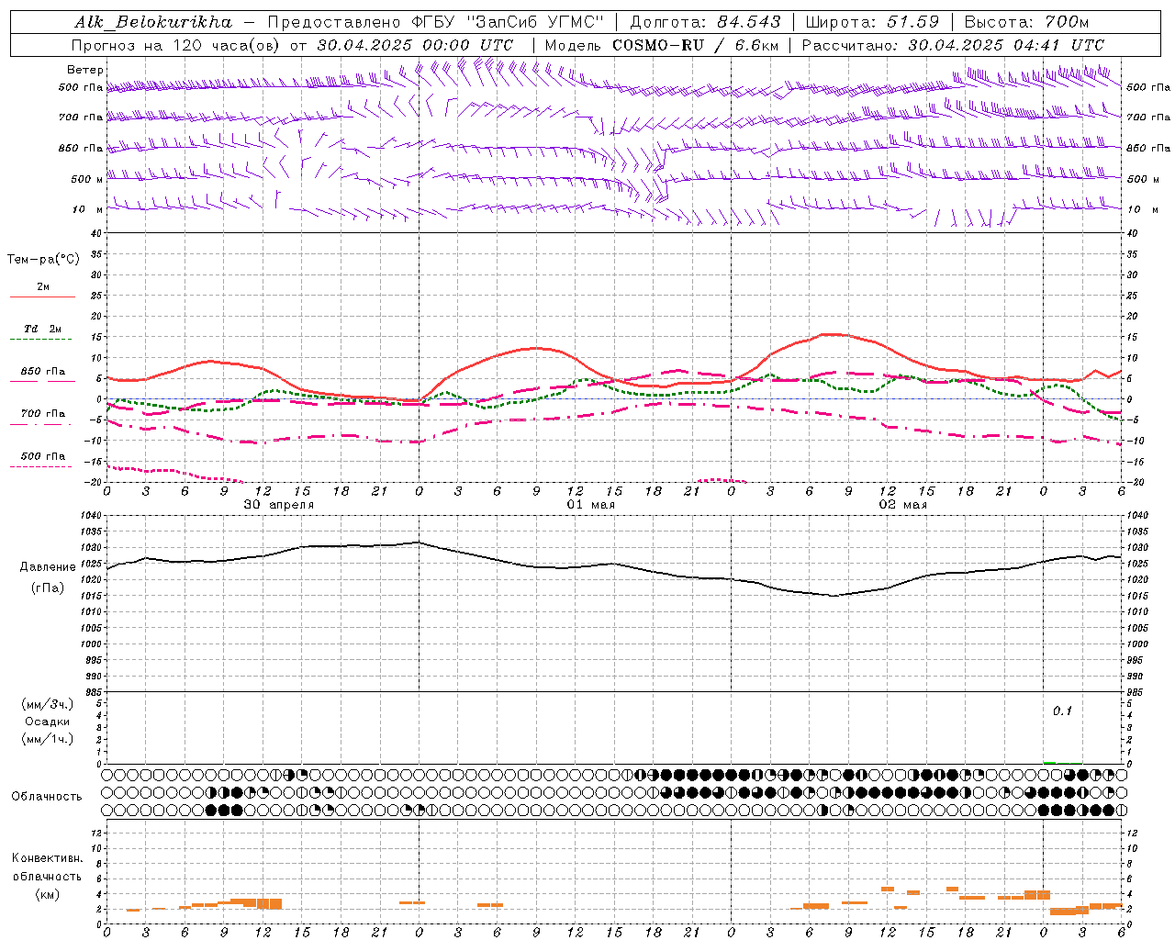
Task: Click the (км) unit label for convective cloudiness
Action: [47, 894]
